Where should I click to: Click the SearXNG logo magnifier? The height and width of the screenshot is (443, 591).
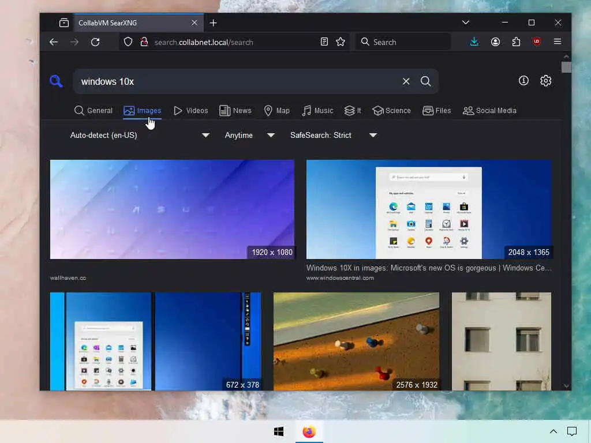tap(56, 81)
